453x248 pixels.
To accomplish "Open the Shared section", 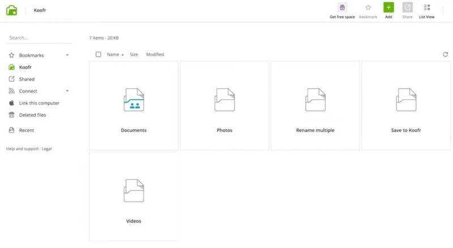I will (x=27, y=79).
